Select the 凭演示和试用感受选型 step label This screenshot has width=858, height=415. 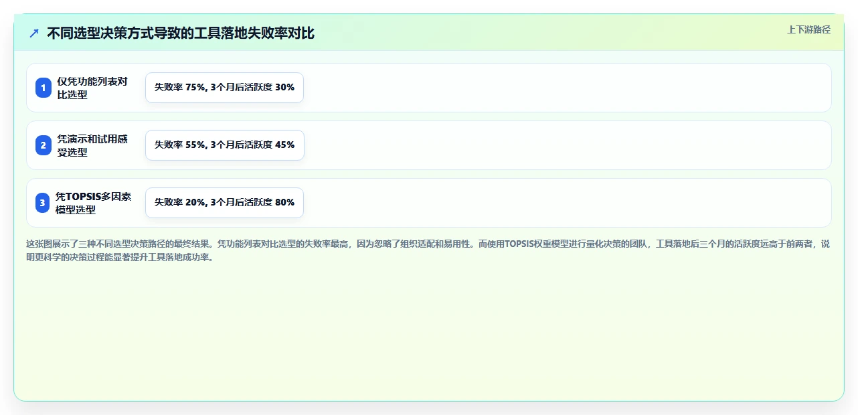click(92, 145)
